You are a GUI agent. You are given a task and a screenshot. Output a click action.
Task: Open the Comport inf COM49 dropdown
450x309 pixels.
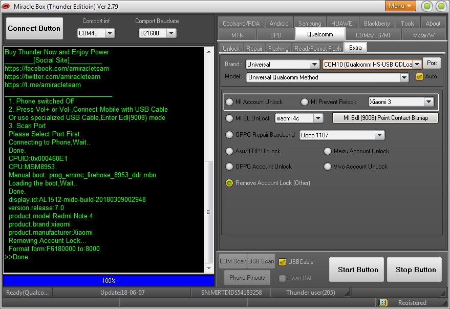110,33
